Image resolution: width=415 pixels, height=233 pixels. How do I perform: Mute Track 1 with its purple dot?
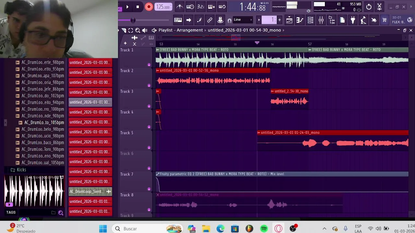149,65
